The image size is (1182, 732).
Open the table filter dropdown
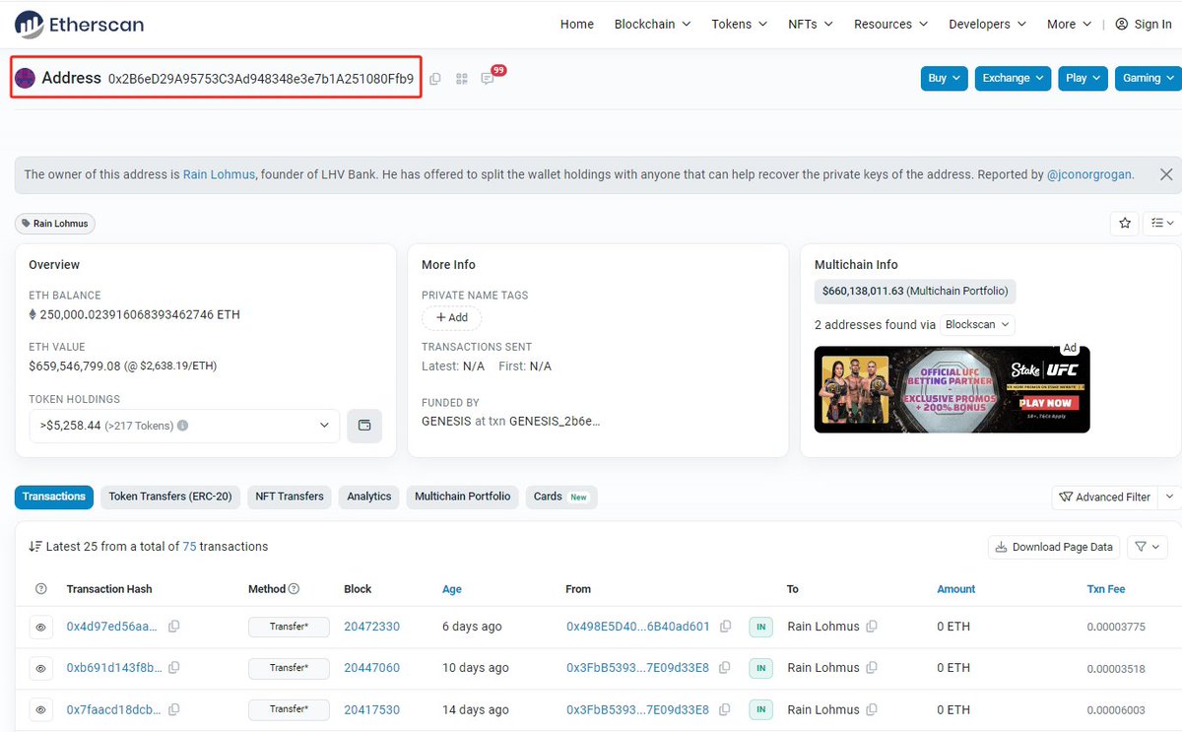pos(1147,547)
